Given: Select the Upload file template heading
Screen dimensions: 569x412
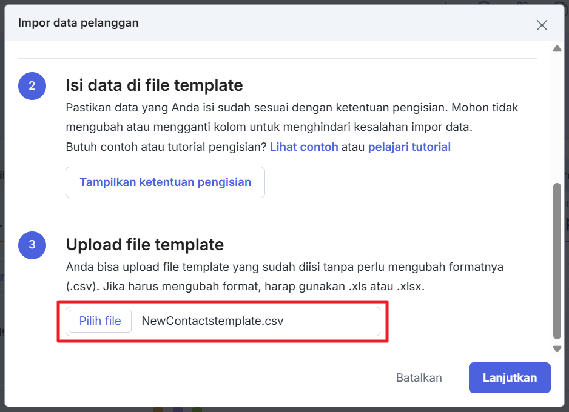Looking at the screenshot, I should [144, 245].
